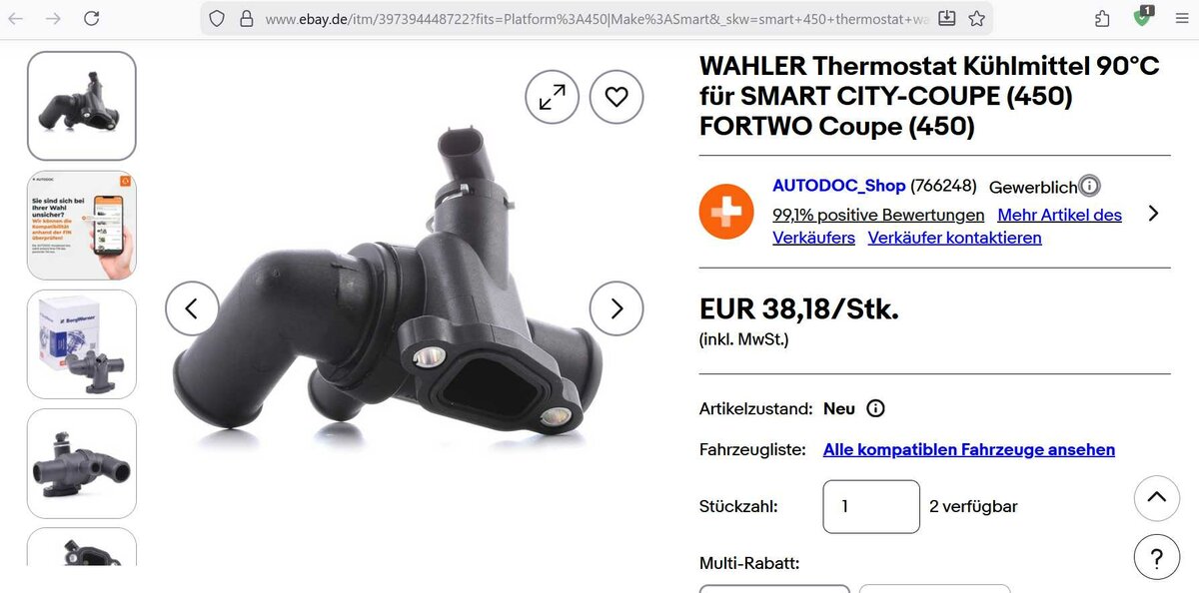
Task: Open Alle kompatiblen Fahrzeuge ansehen link
Action: tap(969, 449)
